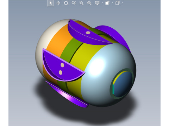This screenshot has height=126, width=169.
Task: Select the Rotate view tool
Action: (x=66, y=3)
